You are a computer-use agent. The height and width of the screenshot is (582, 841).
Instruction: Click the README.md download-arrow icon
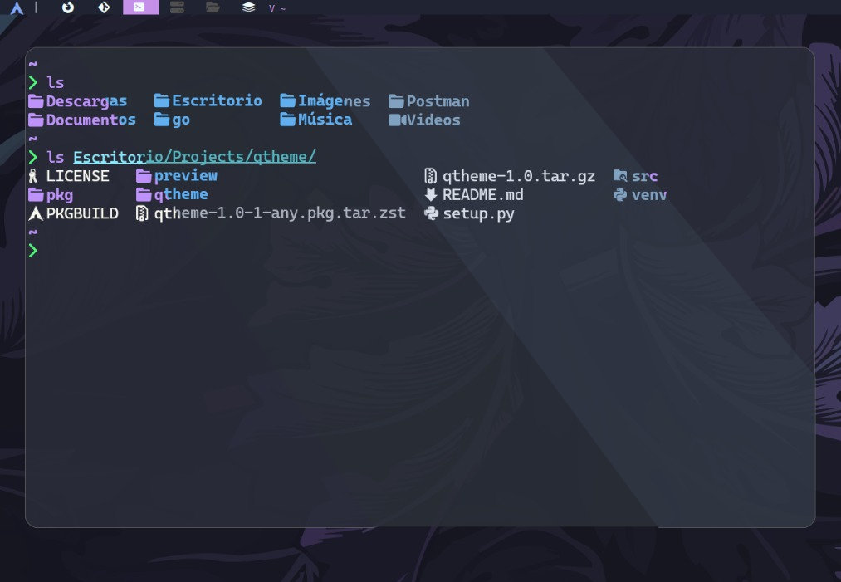coord(431,195)
